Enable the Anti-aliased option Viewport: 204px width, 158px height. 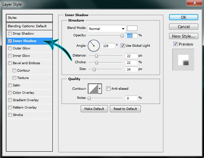click(x=108, y=89)
